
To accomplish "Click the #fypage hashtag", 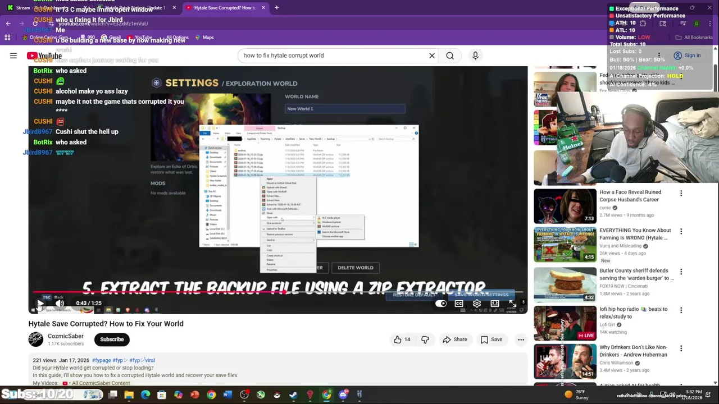I will click(101, 360).
